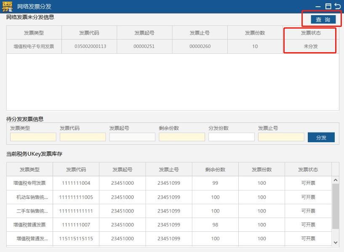
Task: Click the 票 application logo icon
Action: [8, 6]
